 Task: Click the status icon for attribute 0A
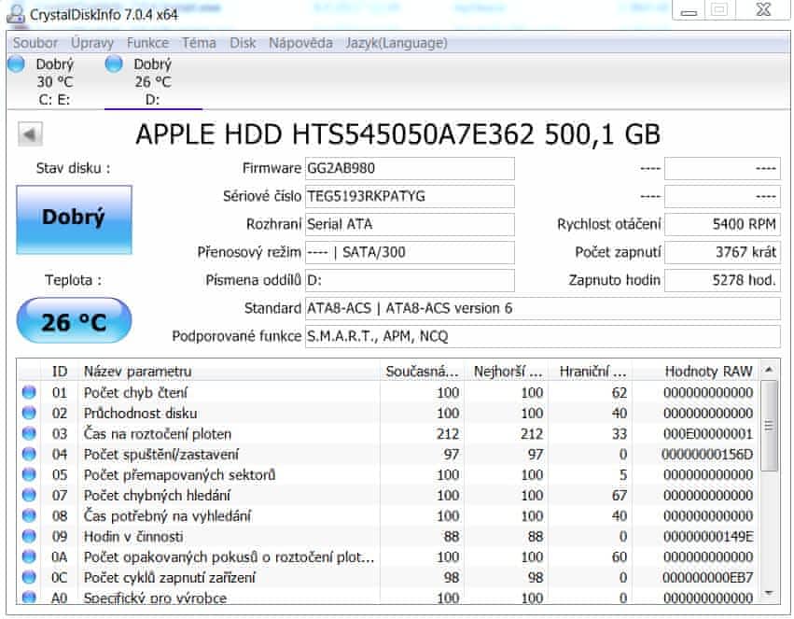(x=29, y=556)
